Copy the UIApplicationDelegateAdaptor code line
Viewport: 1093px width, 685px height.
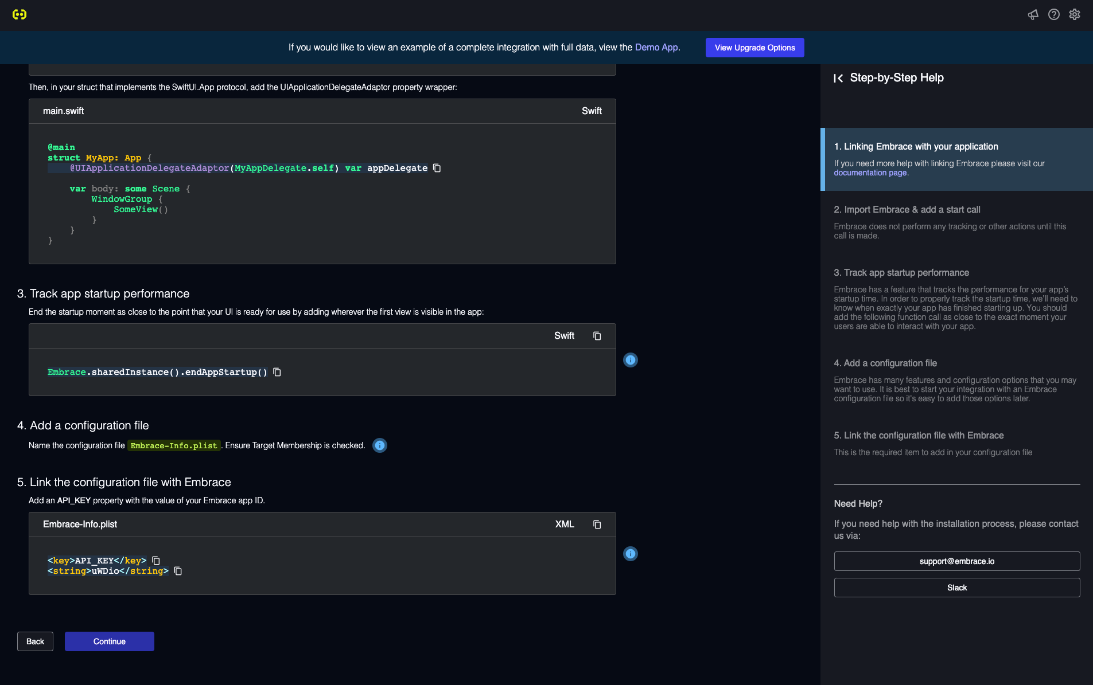[x=437, y=168]
